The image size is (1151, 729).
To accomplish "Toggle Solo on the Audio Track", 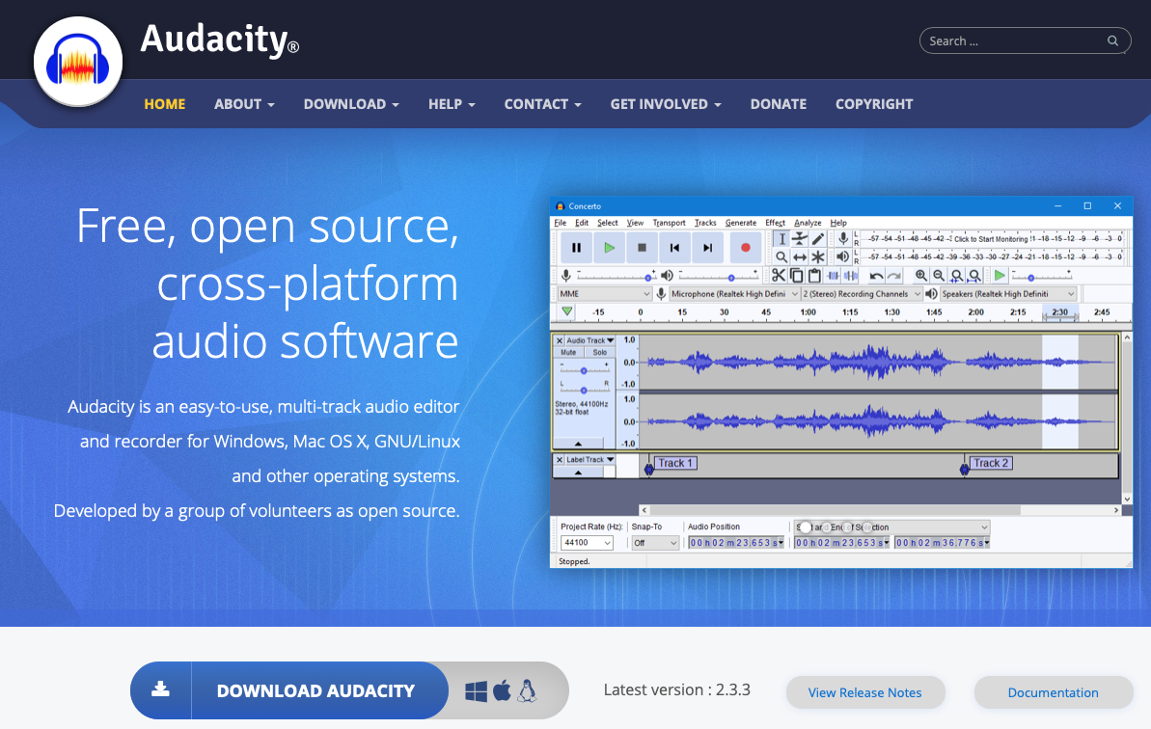I will tap(600, 353).
